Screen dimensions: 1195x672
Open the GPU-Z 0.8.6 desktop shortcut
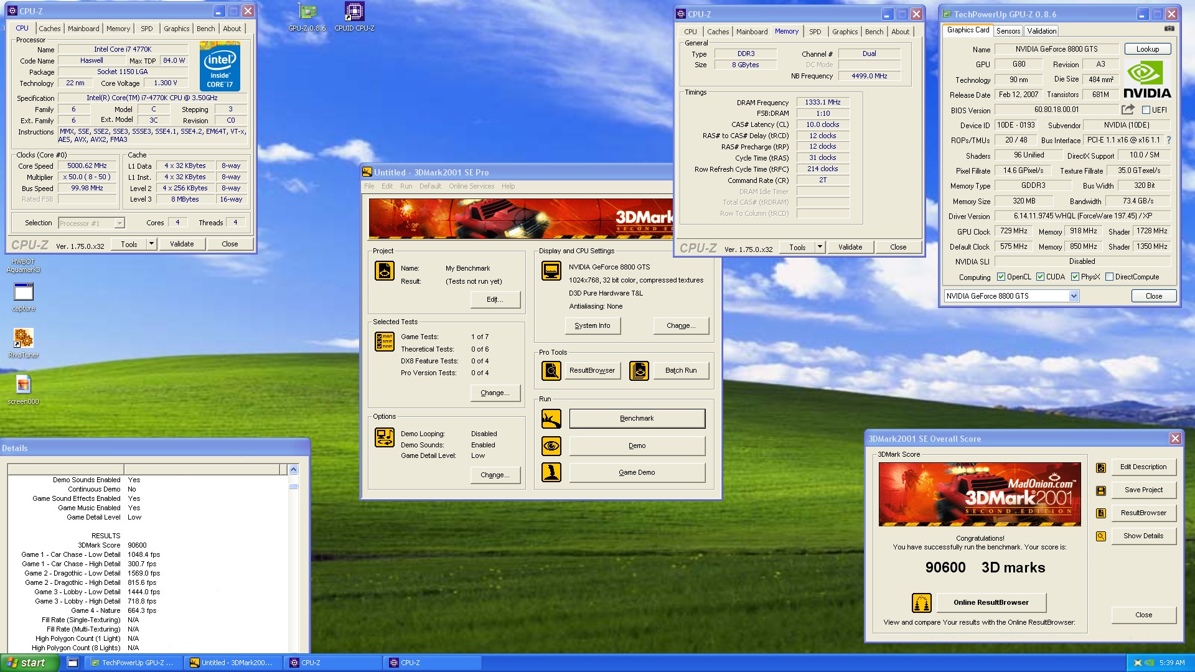tap(307, 17)
